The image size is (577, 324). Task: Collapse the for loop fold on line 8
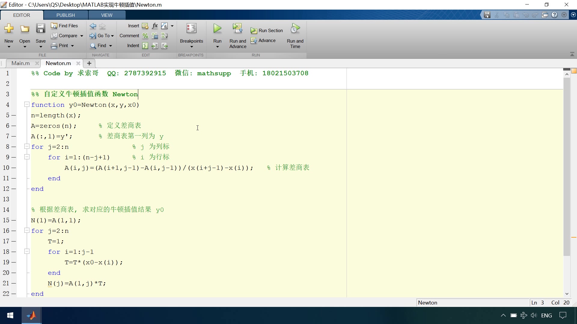tap(27, 146)
